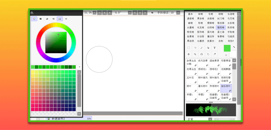
Task: Click the green foreground color swatch
Action: click(x=227, y=48)
